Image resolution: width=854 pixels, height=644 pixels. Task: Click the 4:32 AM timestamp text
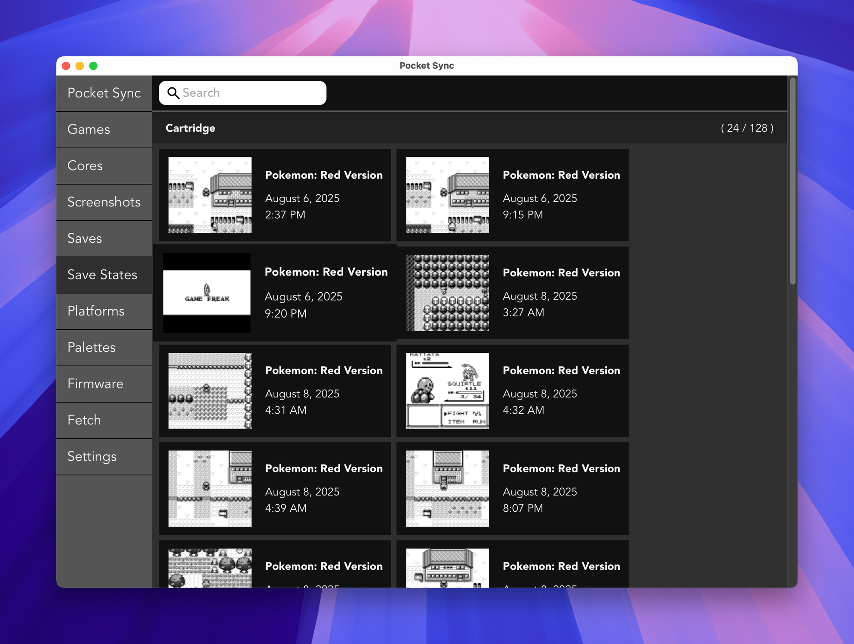coord(524,410)
